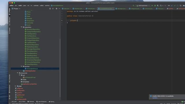Switch to the Categories.java editor tab

135,9
